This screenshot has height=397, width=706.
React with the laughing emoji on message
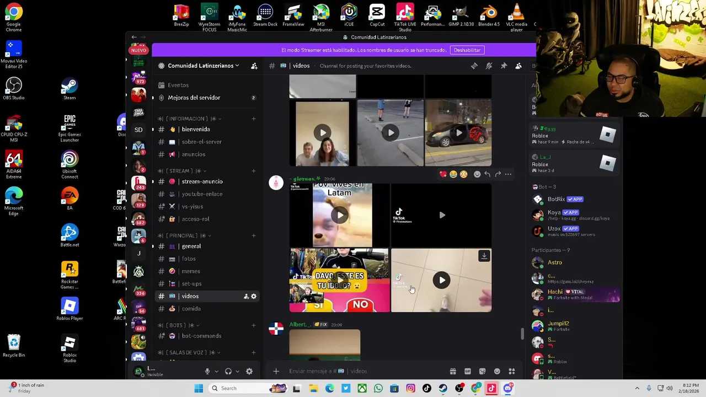point(453,174)
